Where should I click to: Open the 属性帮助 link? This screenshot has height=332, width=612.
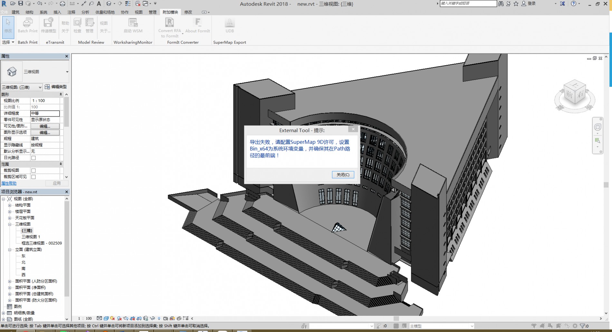tap(9, 183)
